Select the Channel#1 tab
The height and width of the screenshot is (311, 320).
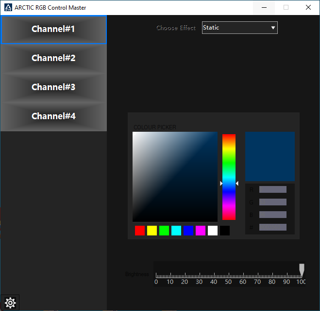pyautogui.click(x=53, y=30)
